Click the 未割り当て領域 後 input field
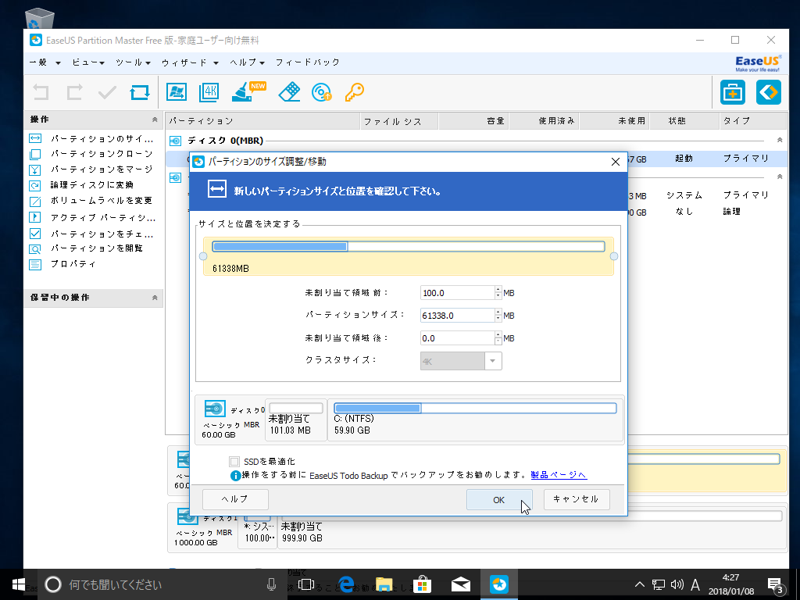This screenshot has width=800, height=600. pyautogui.click(x=457, y=338)
